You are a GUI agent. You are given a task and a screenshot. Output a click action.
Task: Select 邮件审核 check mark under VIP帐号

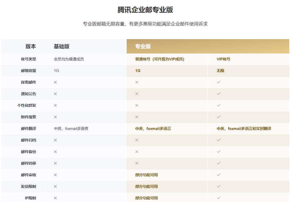pyautogui.click(x=219, y=175)
